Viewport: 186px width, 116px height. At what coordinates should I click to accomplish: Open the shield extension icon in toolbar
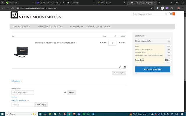coord(158,8)
